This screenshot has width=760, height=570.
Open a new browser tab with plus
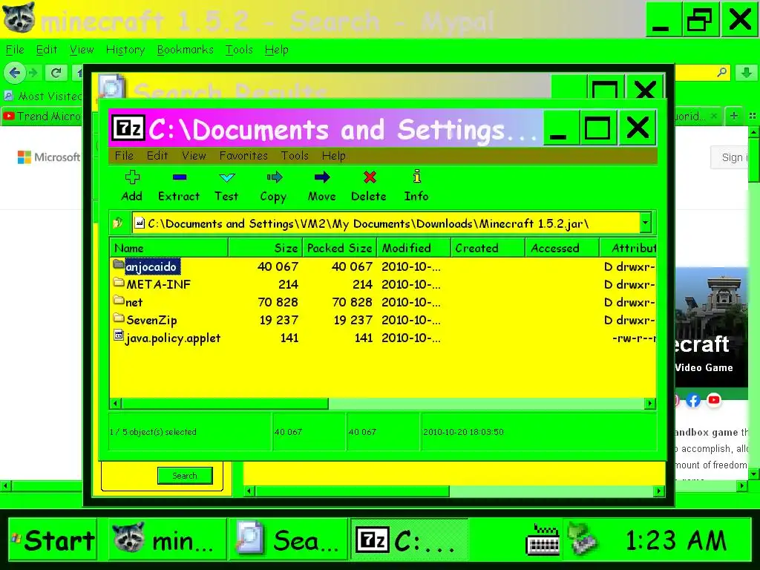point(734,116)
